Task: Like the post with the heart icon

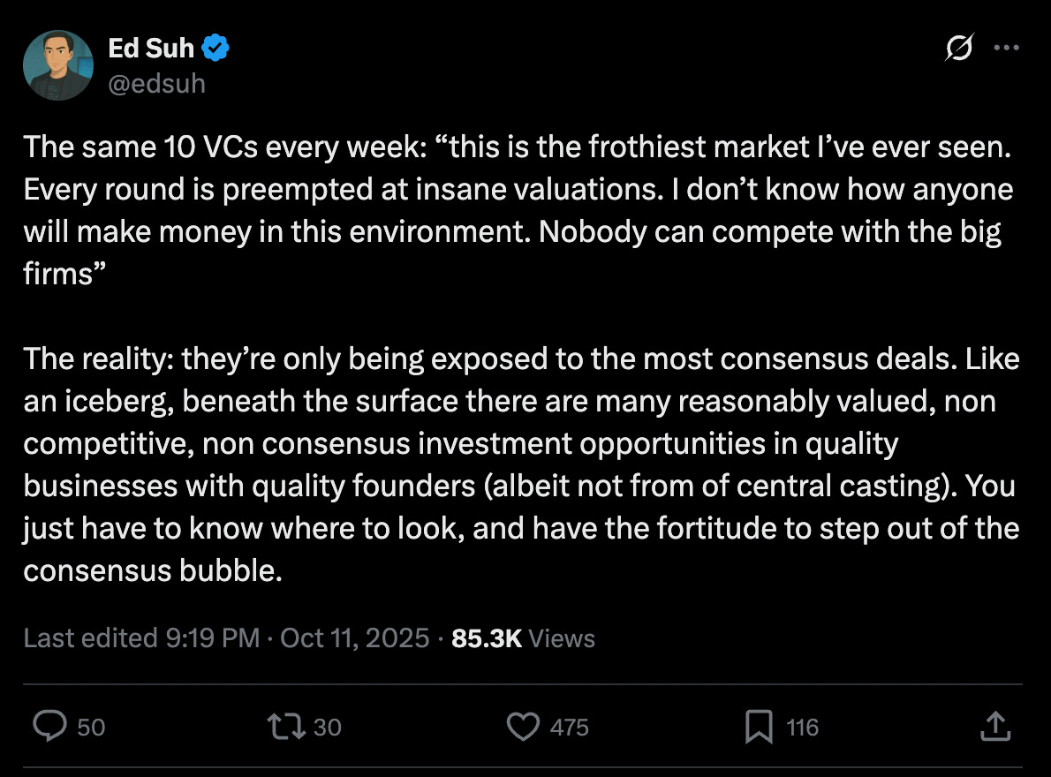Action: click(x=523, y=727)
